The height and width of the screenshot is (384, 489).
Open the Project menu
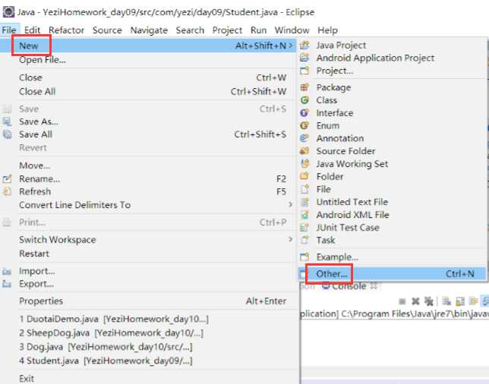(x=227, y=30)
